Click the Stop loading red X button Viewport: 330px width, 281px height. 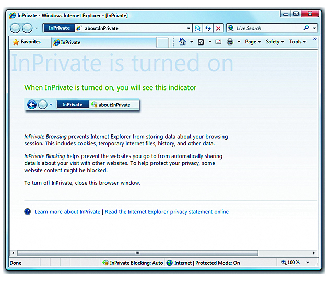click(218, 28)
